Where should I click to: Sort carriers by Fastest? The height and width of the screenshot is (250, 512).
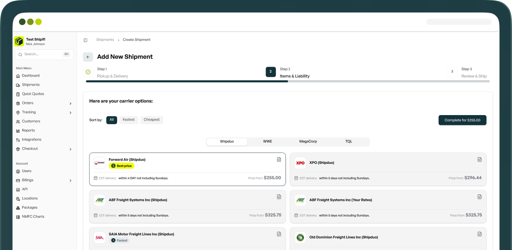click(x=129, y=120)
